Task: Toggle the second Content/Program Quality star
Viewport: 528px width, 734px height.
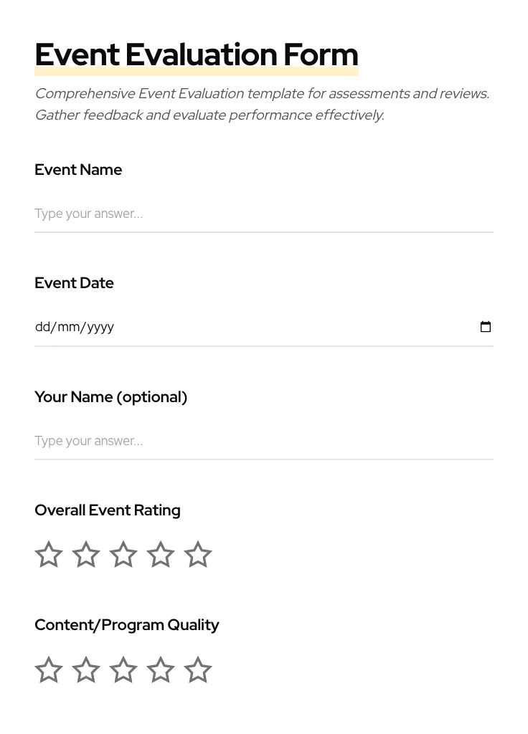Action: point(85,669)
